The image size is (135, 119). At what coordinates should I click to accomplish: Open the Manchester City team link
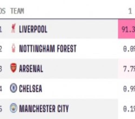pyautogui.click(x=44, y=108)
